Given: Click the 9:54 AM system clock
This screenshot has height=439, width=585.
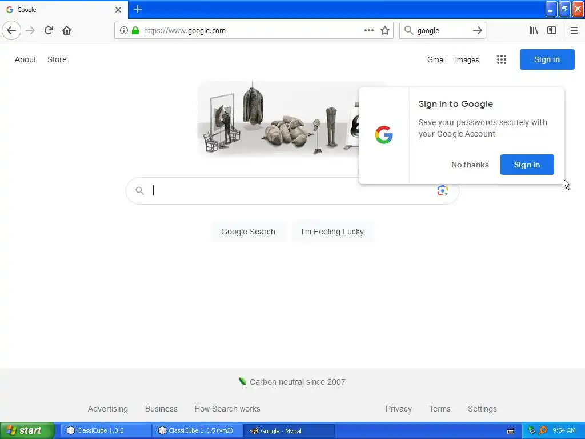Looking at the screenshot, I should (x=564, y=430).
